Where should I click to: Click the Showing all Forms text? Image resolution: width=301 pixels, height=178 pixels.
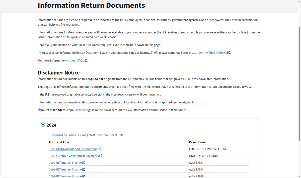64,135
